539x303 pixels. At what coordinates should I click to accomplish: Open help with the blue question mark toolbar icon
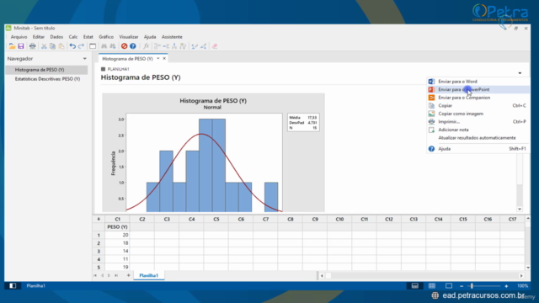pyautogui.click(x=133, y=46)
